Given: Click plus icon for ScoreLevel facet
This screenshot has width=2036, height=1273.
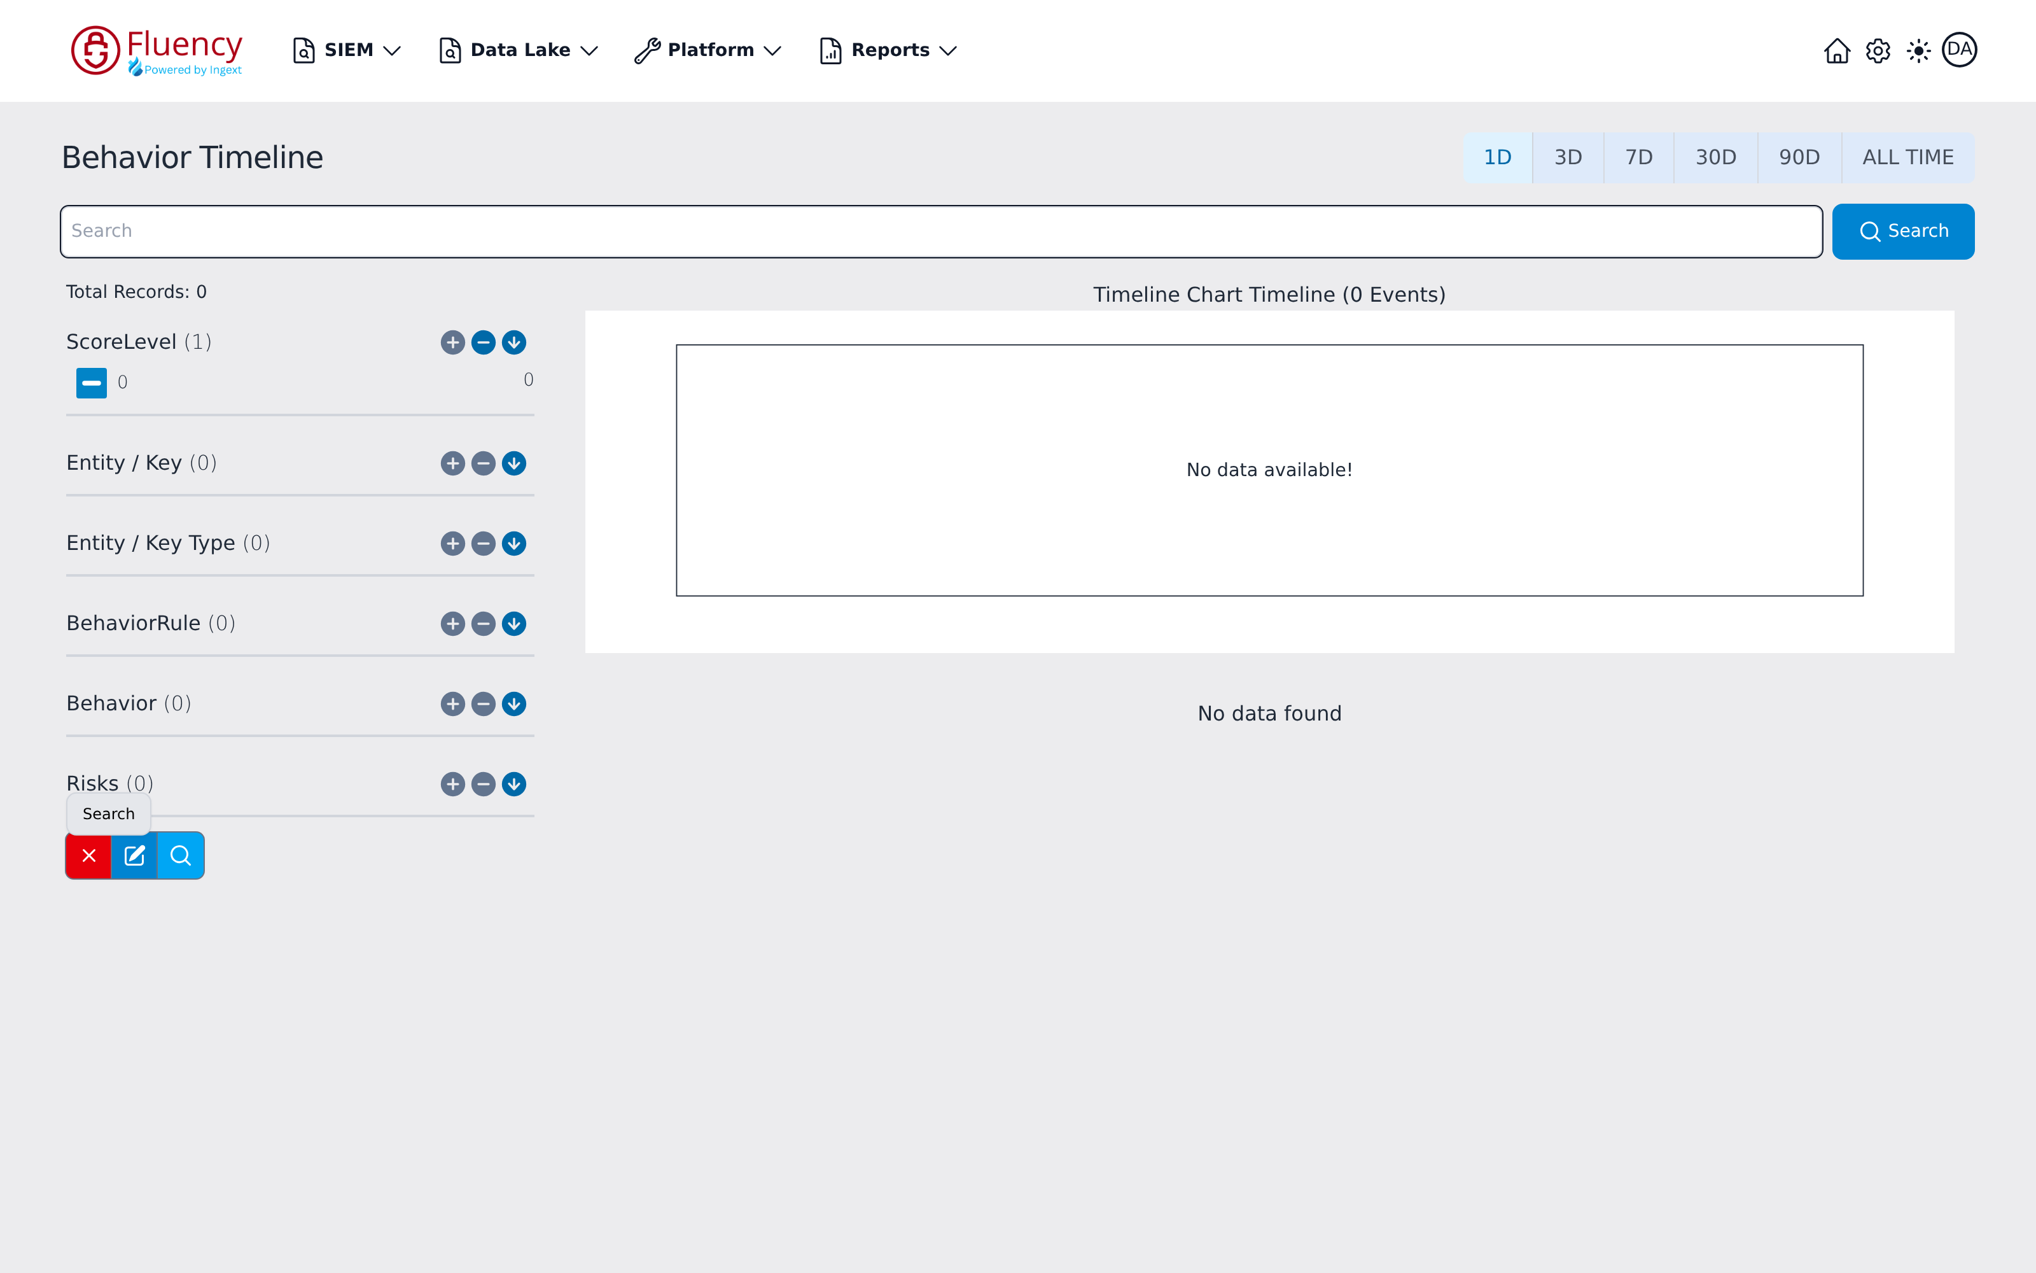Looking at the screenshot, I should (x=452, y=342).
